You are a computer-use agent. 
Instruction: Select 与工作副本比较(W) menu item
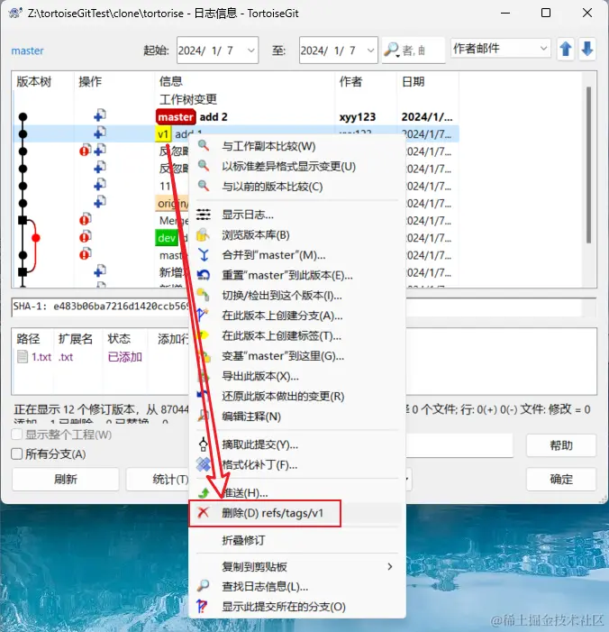[x=297, y=146]
